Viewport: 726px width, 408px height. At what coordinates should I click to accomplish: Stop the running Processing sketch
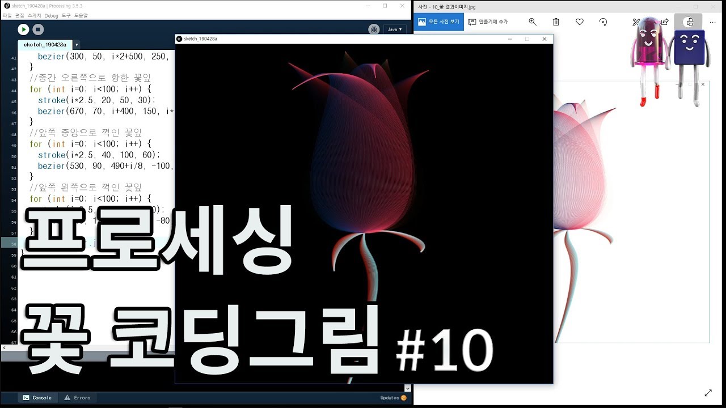coord(38,29)
